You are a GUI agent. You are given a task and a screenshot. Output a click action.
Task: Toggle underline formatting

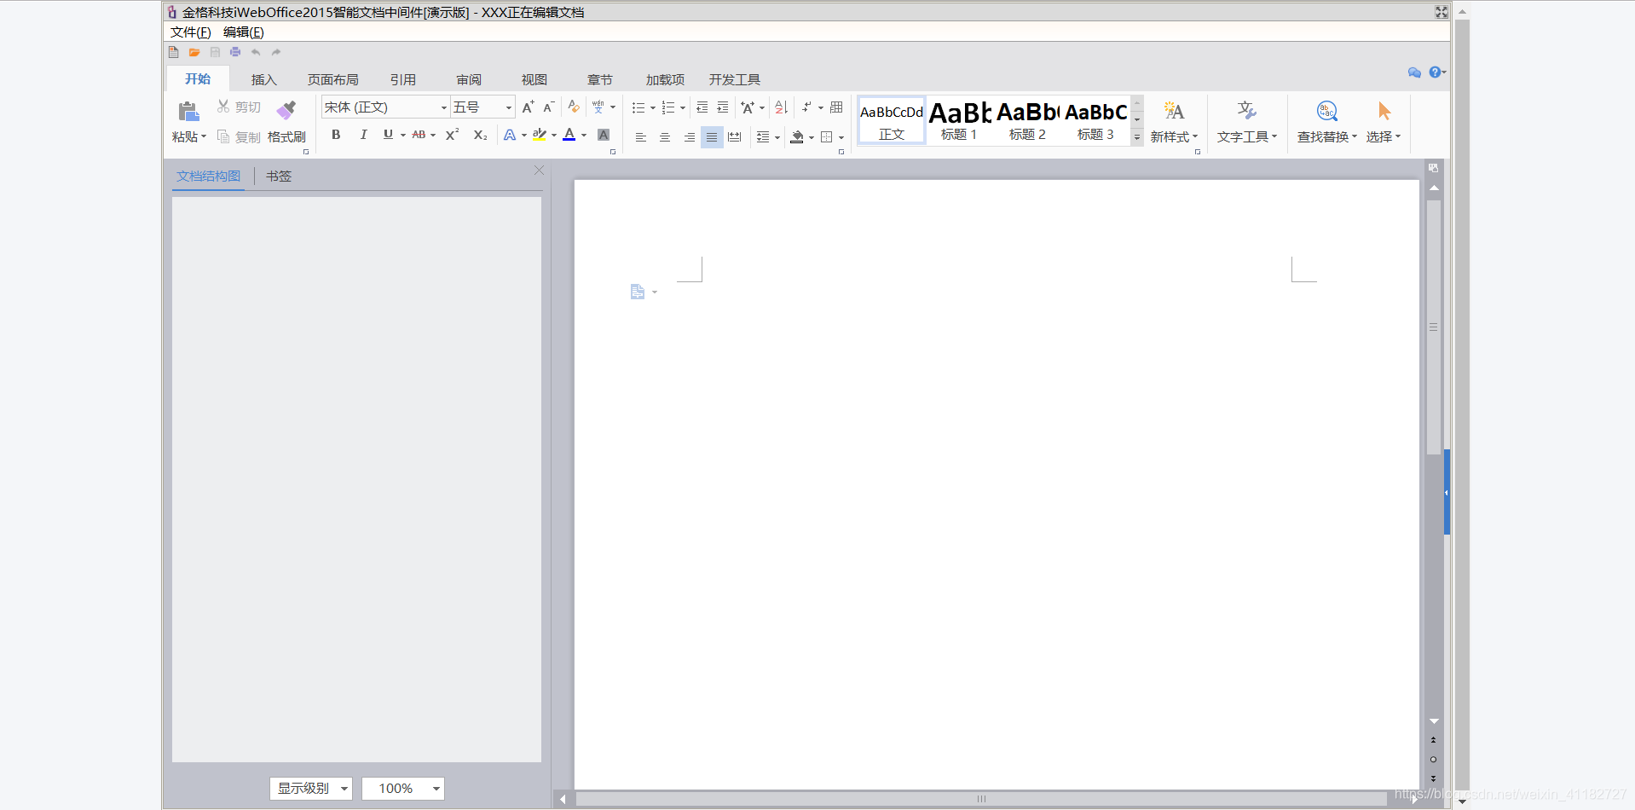click(x=388, y=135)
